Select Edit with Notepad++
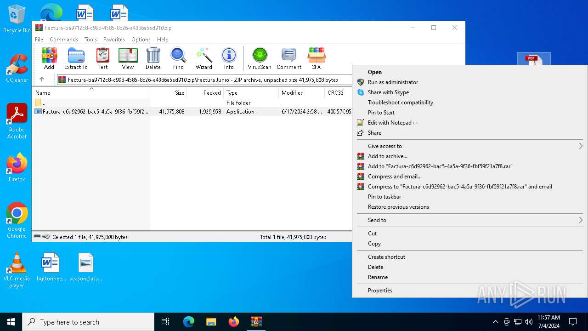This screenshot has width=588, height=331. (x=470, y=123)
